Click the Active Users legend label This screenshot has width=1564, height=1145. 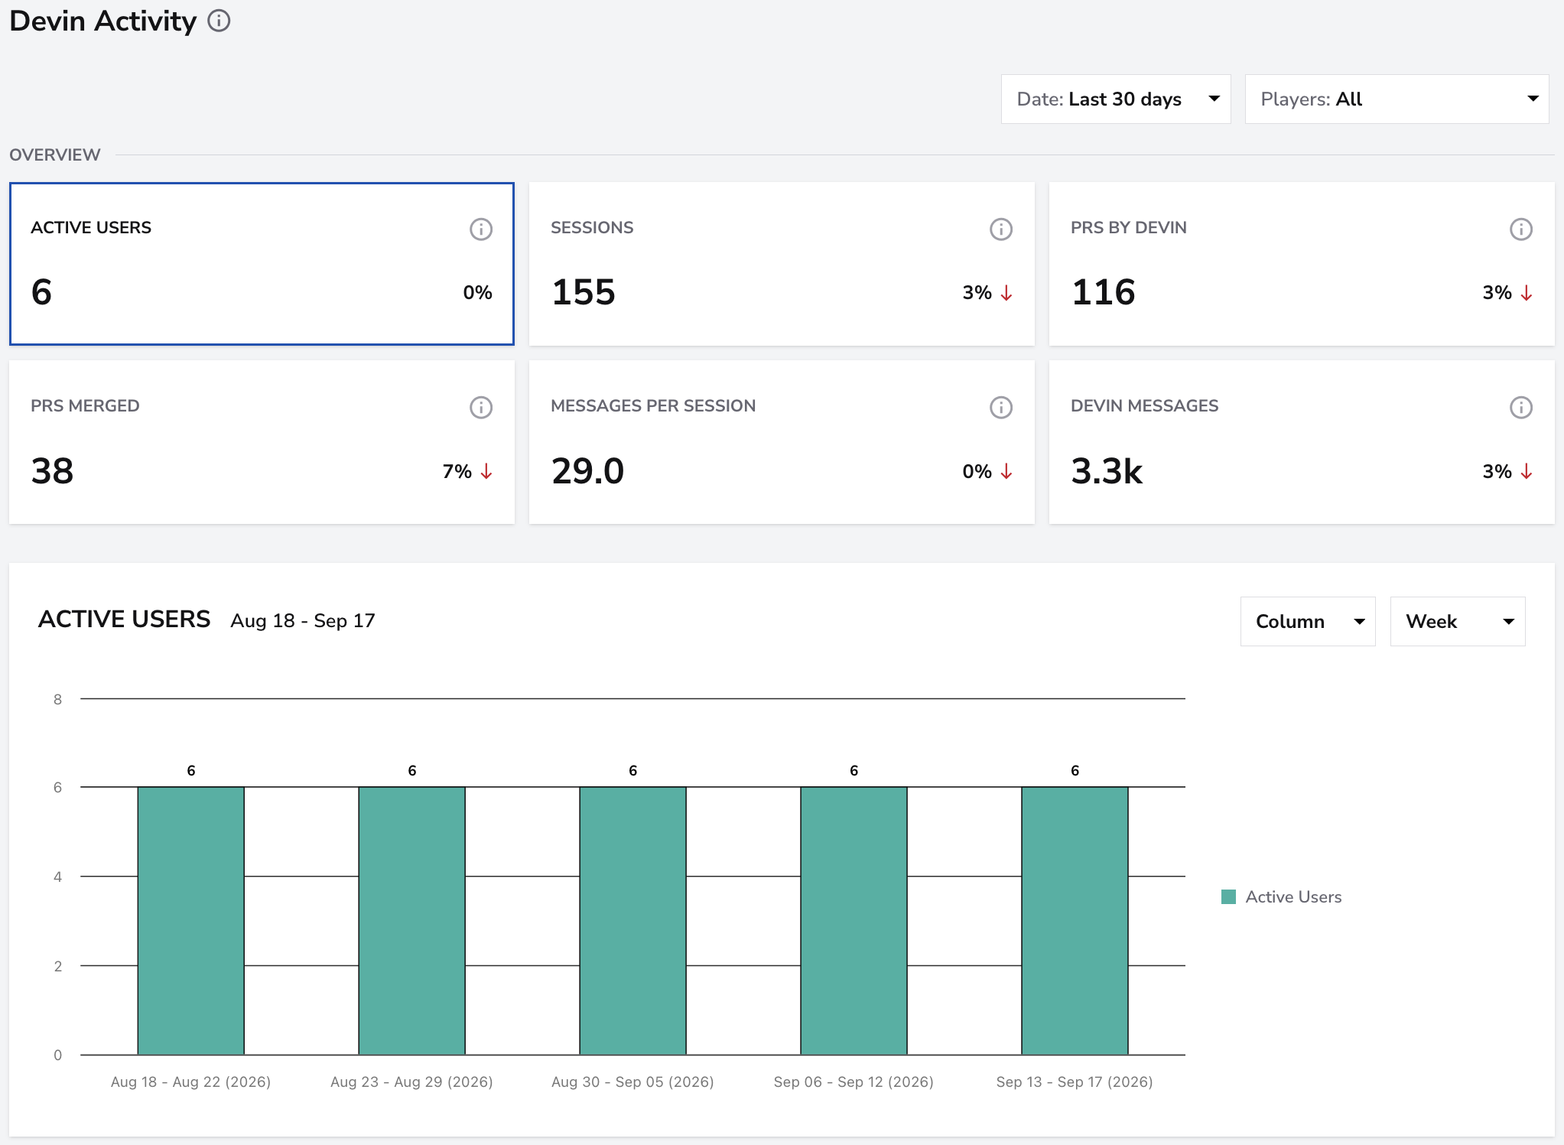[x=1293, y=896]
